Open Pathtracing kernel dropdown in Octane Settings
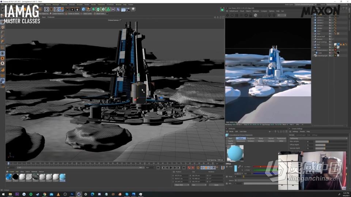The width and height of the screenshot is (351, 197). tap(318, 138)
